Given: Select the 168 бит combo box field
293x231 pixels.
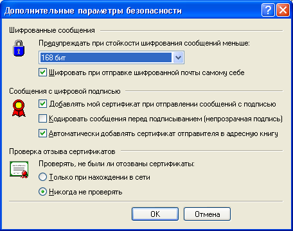Looking at the screenshot, I should click(x=111, y=58).
